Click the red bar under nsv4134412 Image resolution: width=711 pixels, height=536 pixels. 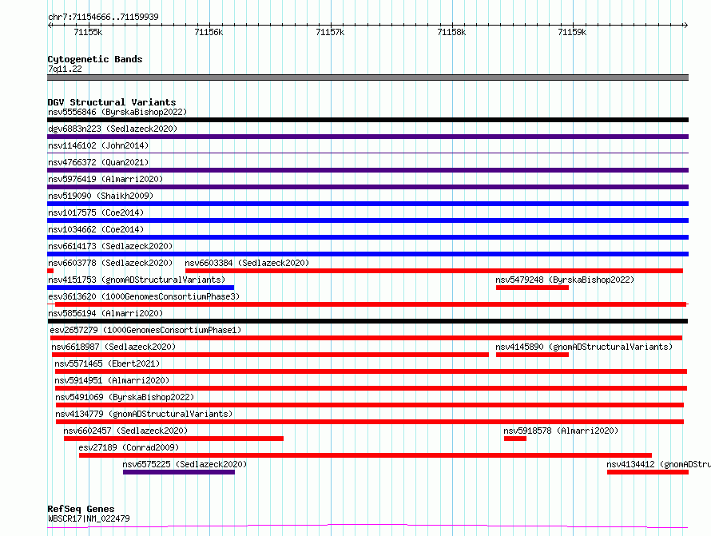click(648, 472)
